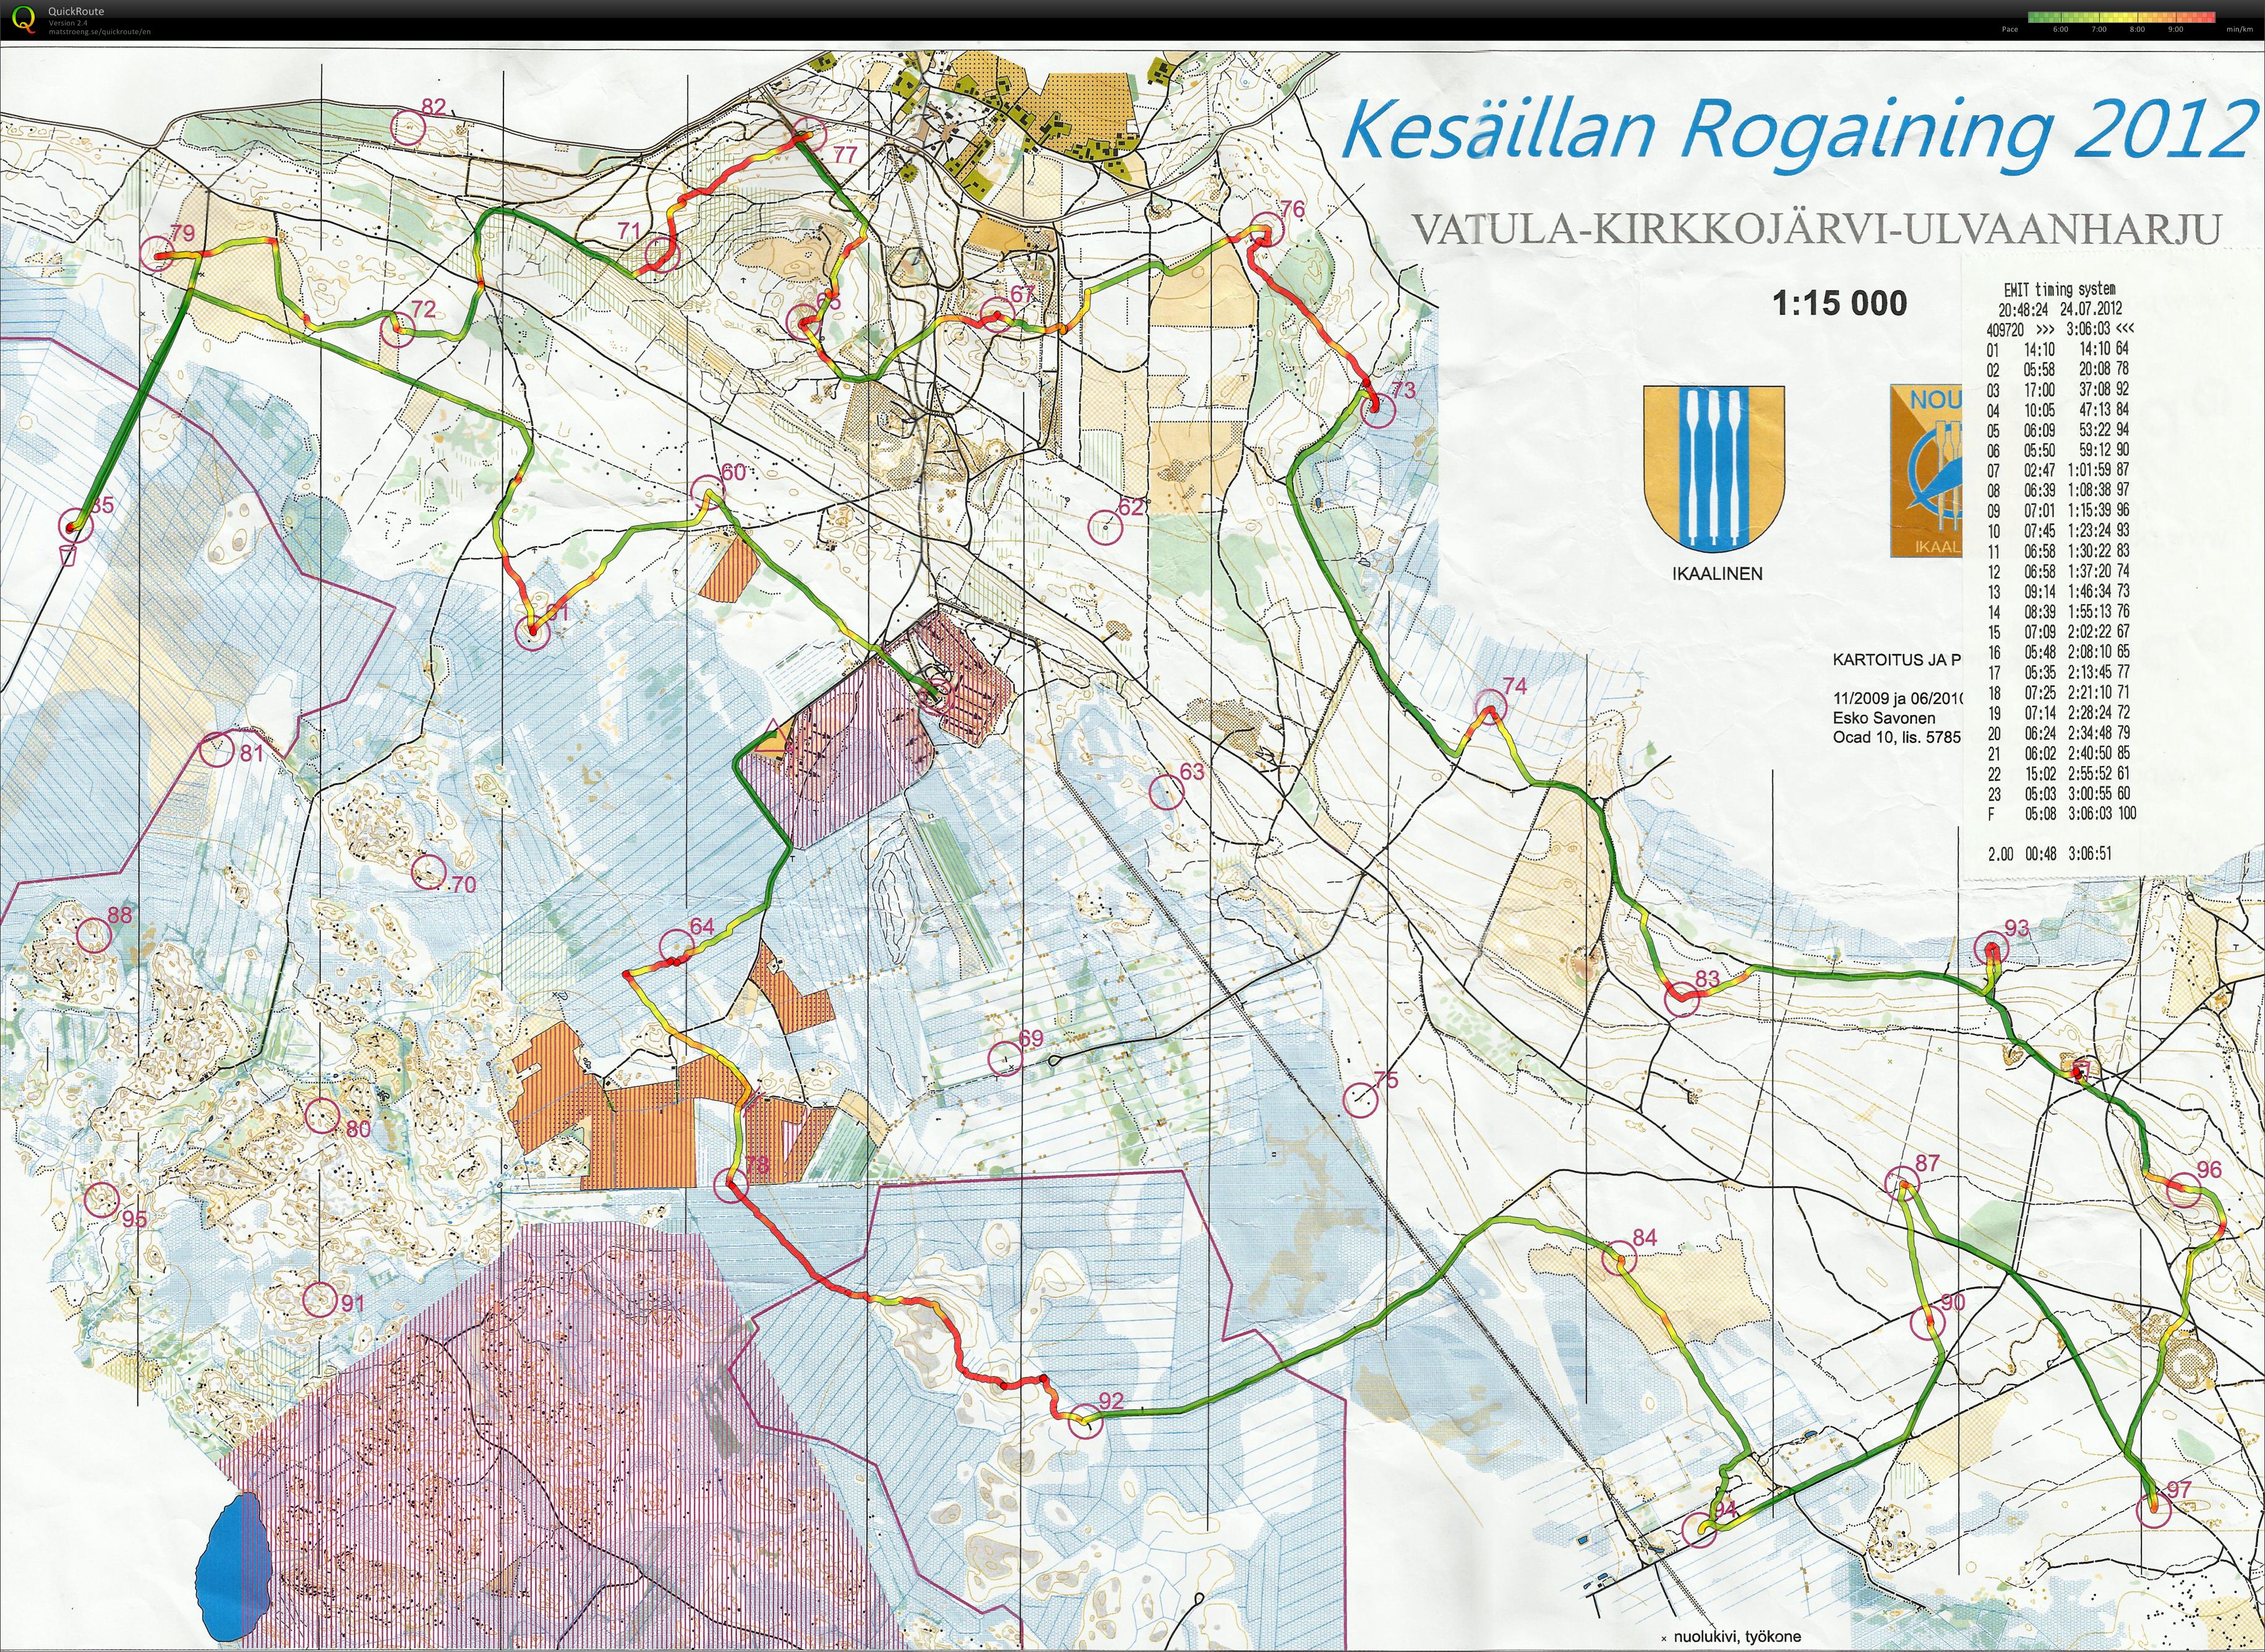Click the VATULA-KIRKKOJÄRVI-ULVAANHARJU subtitle
This screenshot has height=1652, width=2265.
(x=1816, y=231)
